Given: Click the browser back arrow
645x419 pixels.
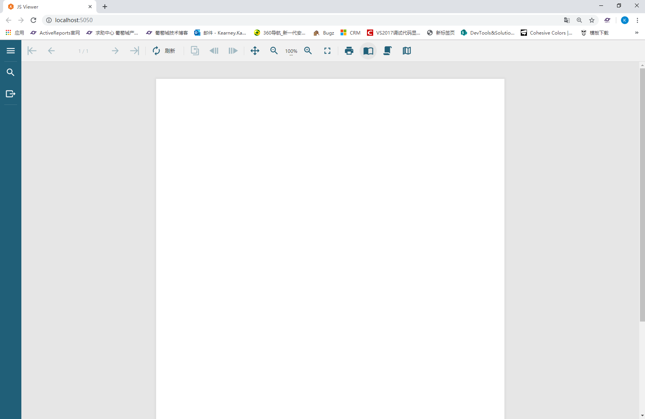Looking at the screenshot, I should coord(9,20).
